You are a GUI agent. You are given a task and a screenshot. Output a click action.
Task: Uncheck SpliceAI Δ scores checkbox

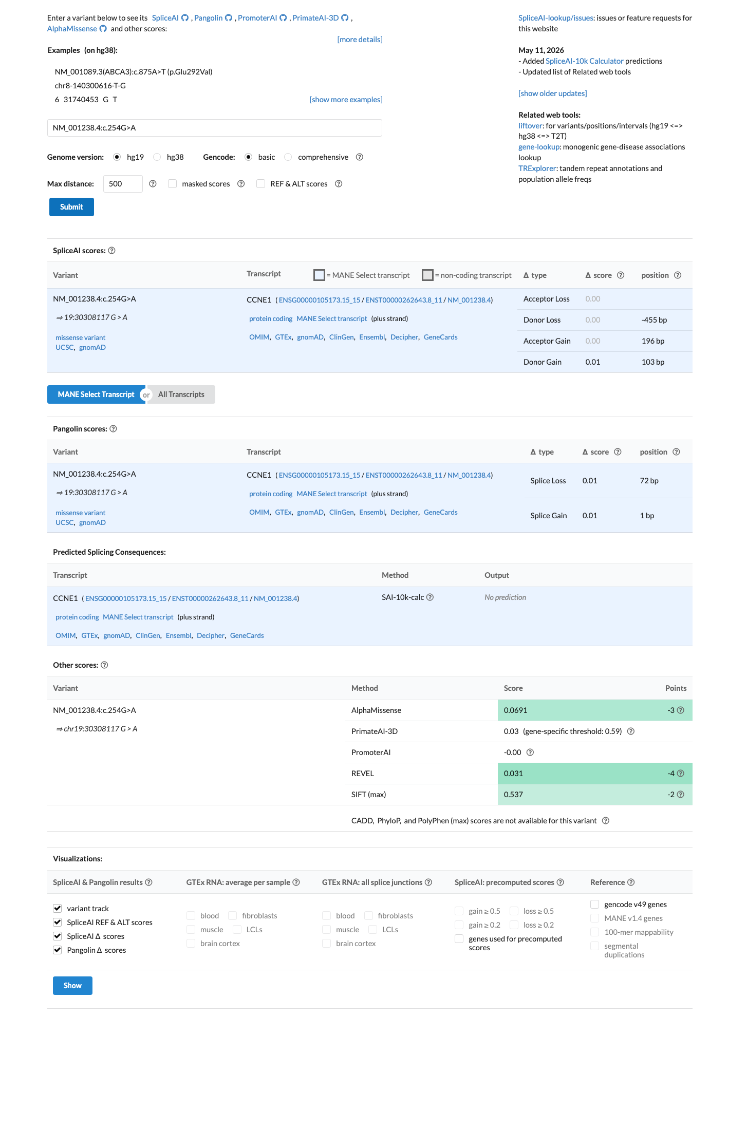pyautogui.click(x=58, y=936)
